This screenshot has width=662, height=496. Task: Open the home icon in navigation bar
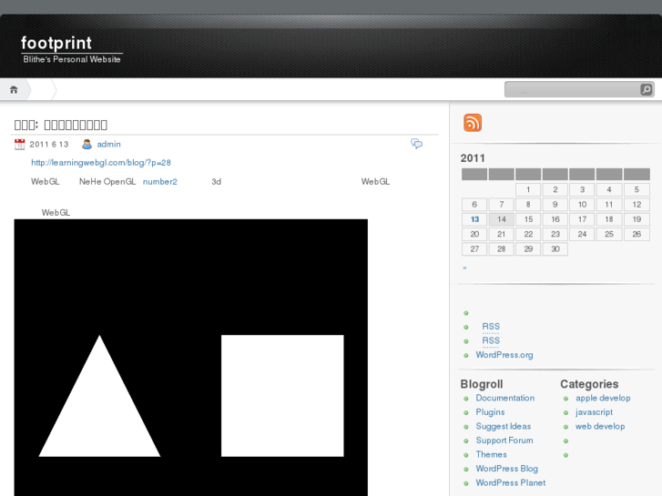[x=14, y=89]
